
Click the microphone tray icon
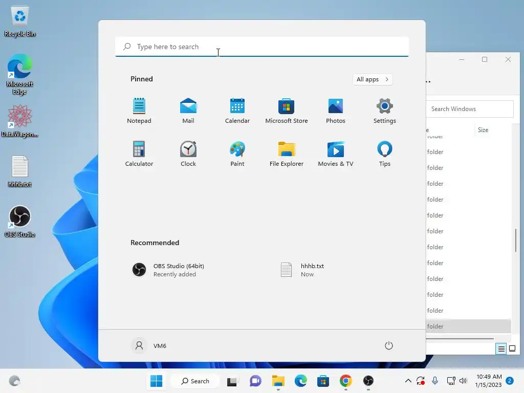[x=435, y=381]
